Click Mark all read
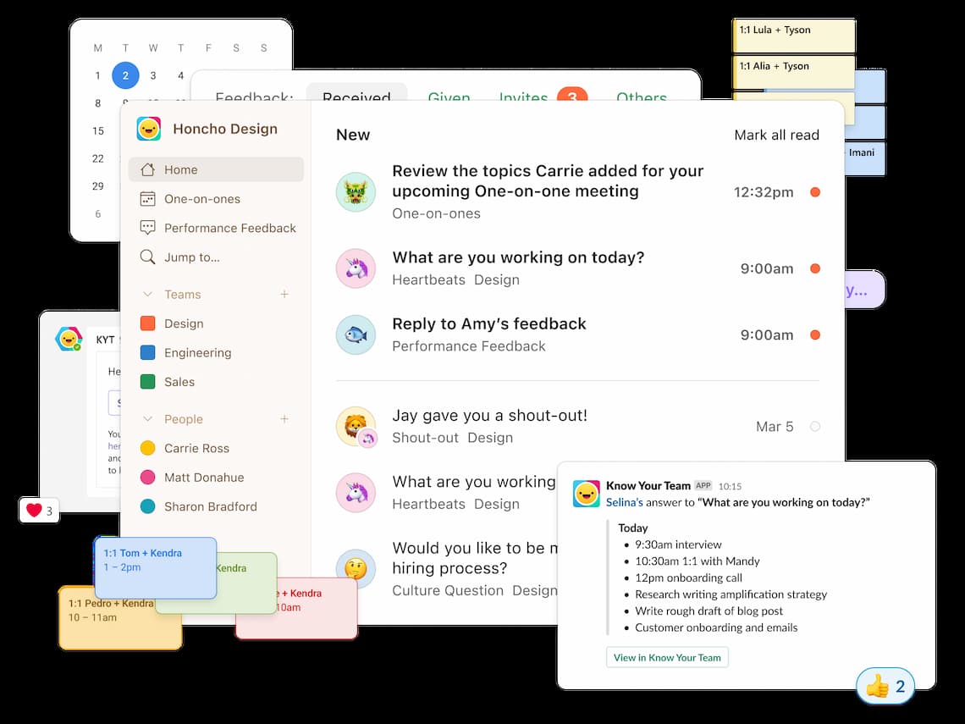The image size is (965, 724). pyautogui.click(x=776, y=135)
